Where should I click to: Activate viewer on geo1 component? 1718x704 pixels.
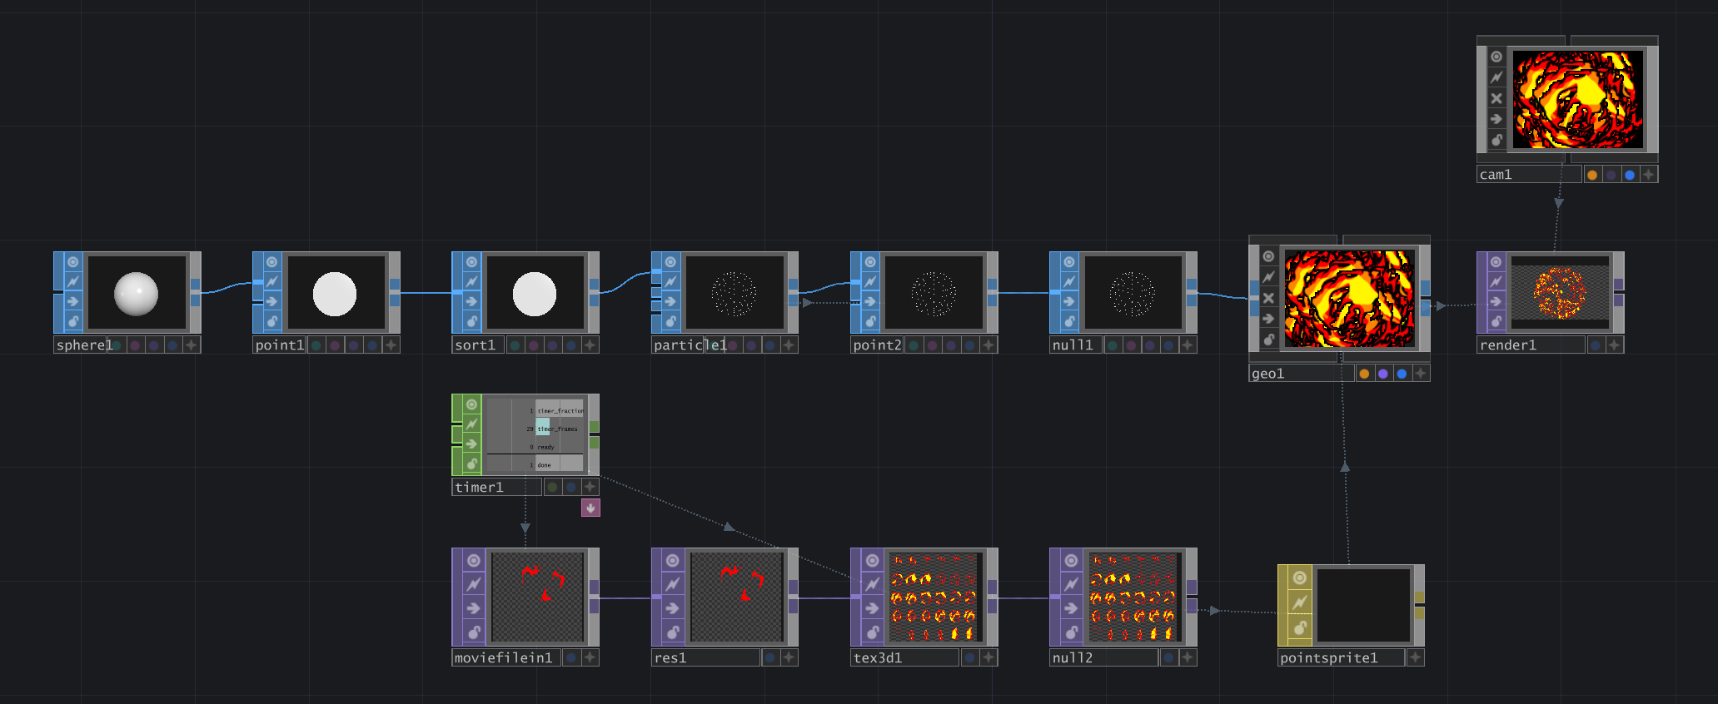tap(1268, 256)
